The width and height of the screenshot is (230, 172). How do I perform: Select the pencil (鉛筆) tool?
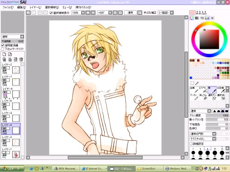[x=194, y=90]
